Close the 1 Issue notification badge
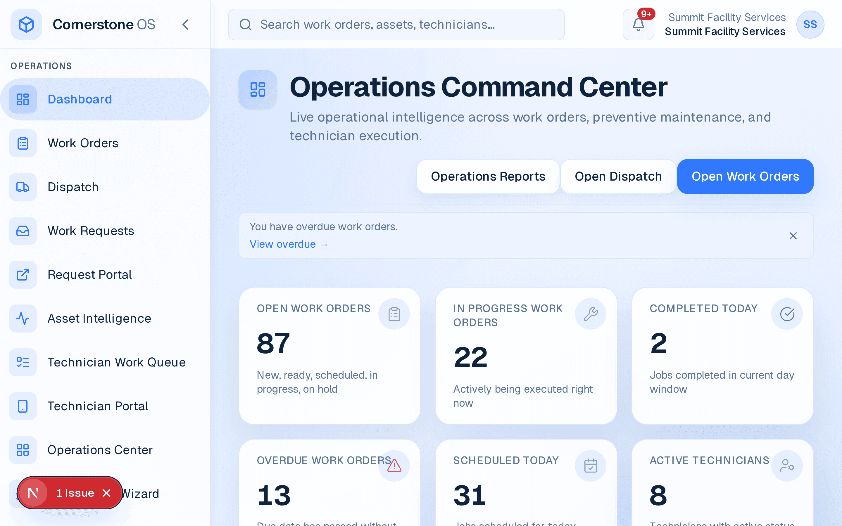The width and height of the screenshot is (842, 526). pos(106,493)
